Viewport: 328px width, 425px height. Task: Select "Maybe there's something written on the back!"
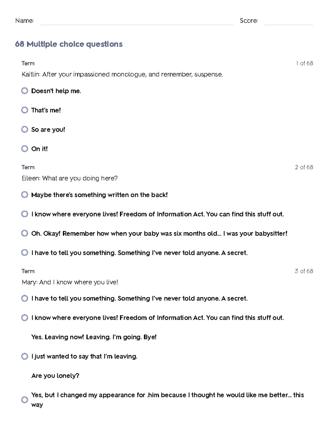point(25,195)
